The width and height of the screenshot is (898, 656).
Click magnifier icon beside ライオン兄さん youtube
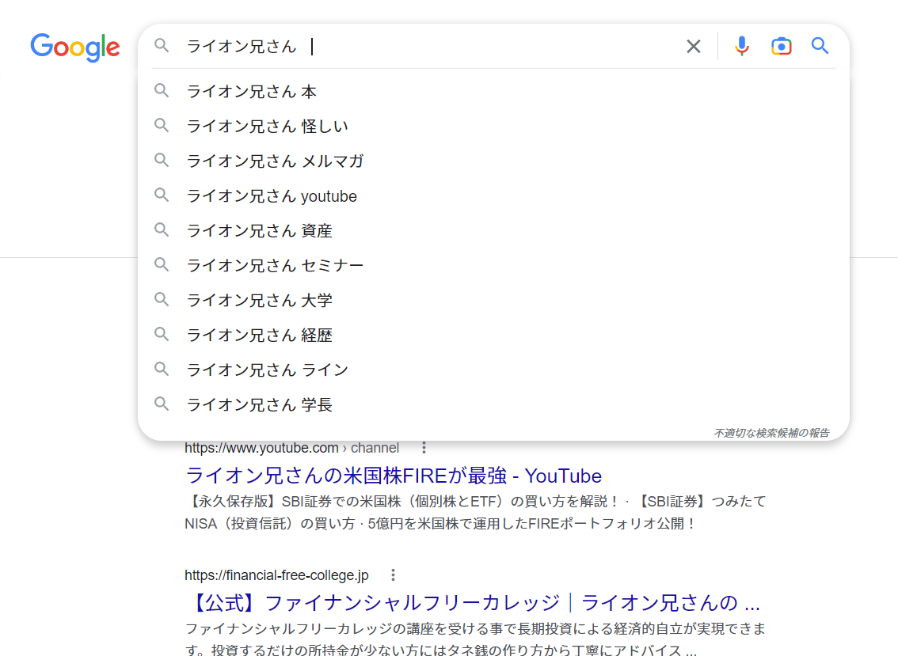click(x=162, y=195)
